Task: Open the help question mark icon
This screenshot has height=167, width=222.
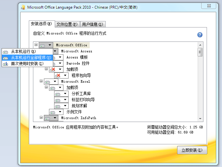Action: [x=200, y=35]
